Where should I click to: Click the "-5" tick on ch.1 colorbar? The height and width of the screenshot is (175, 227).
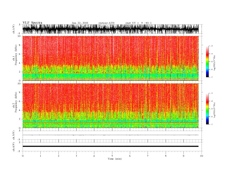point(212,62)
